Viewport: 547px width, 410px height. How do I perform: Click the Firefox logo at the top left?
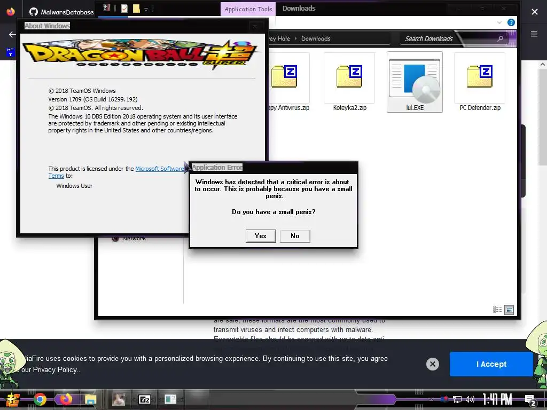pos(11,12)
